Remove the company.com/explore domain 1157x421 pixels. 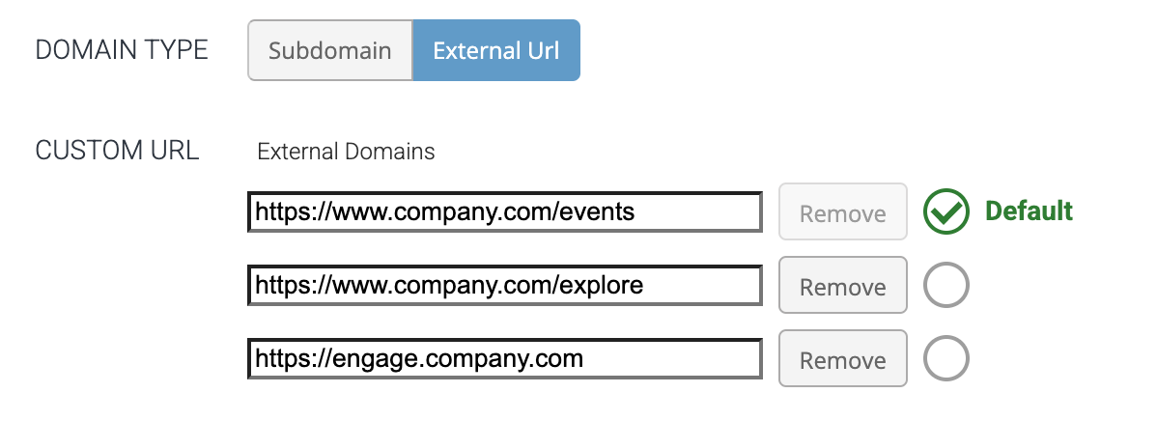pos(842,286)
